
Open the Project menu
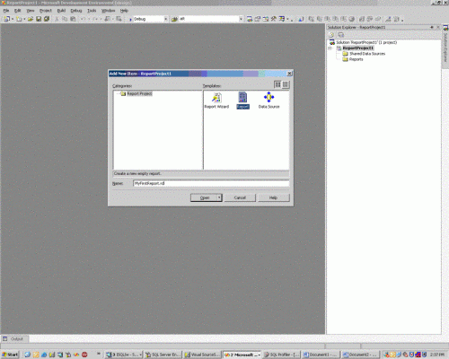[46, 11]
